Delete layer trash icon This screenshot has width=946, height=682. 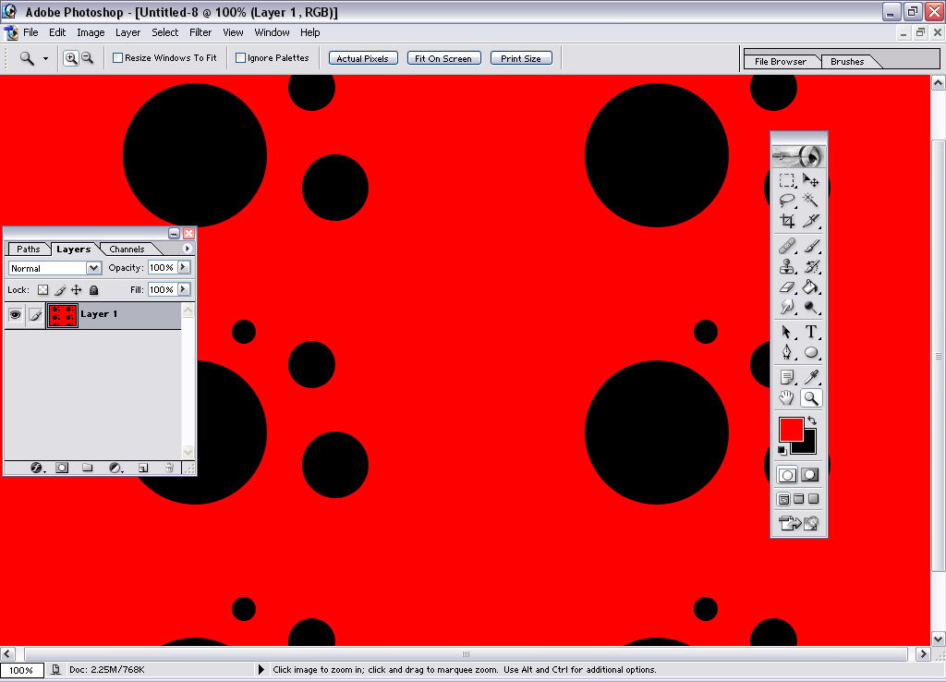pyautogui.click(x=170, y=468)
